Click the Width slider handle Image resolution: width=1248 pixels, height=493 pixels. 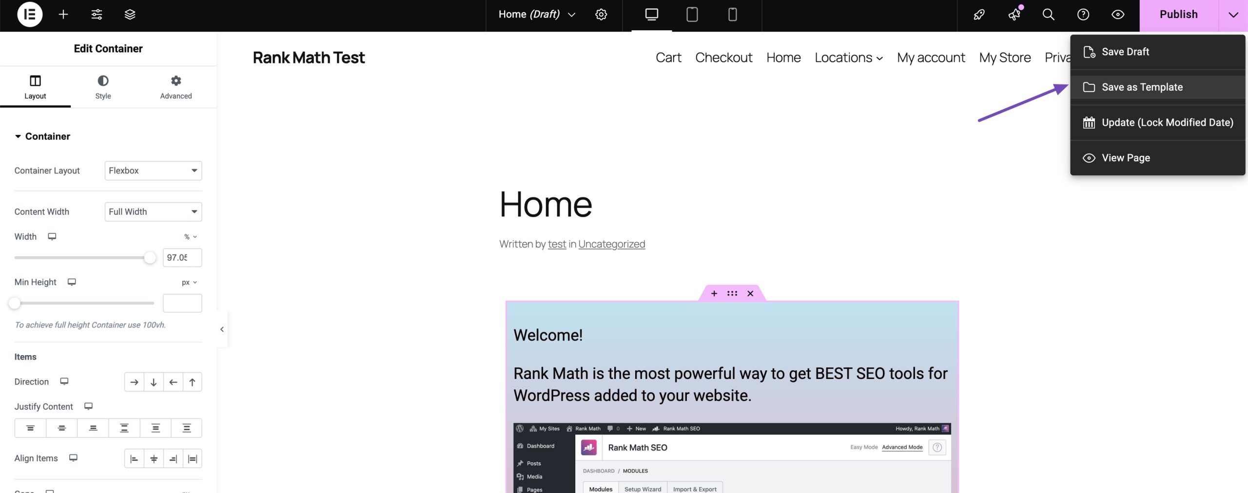150,258
